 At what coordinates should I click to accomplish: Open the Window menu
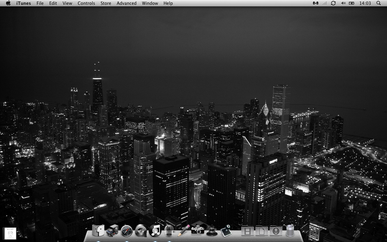click(150, 3)
